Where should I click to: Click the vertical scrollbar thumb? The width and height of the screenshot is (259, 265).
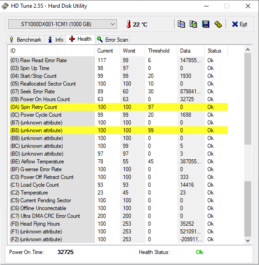point(248,99)
